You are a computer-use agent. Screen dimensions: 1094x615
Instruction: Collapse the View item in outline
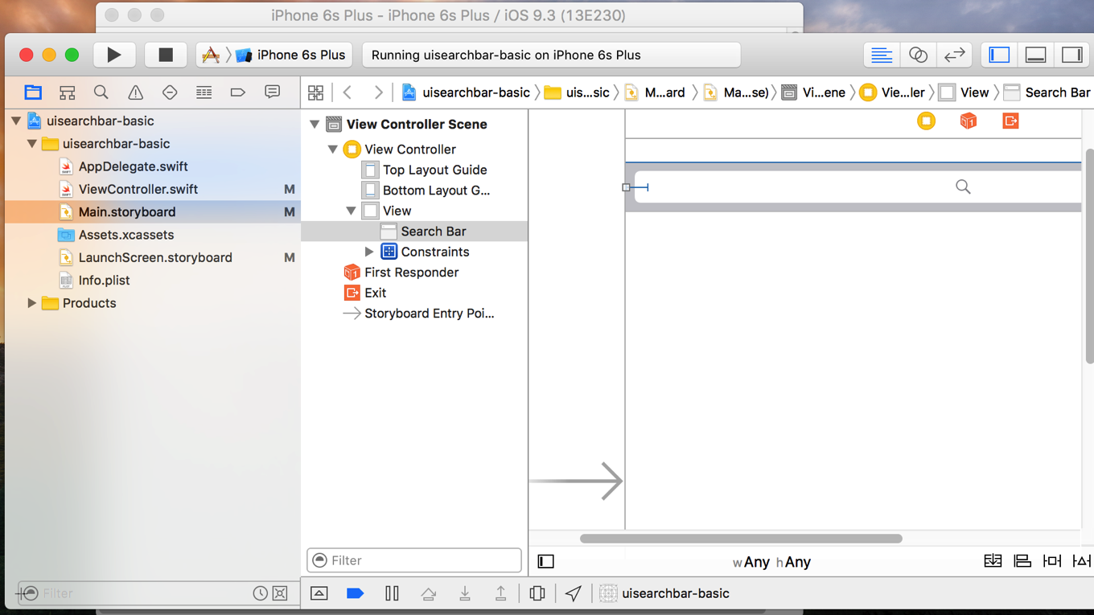pos(351,211)
